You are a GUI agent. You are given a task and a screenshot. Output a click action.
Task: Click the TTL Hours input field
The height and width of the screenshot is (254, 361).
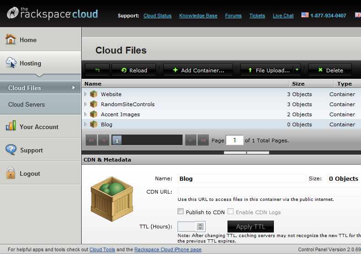click(x=187, y=227)
